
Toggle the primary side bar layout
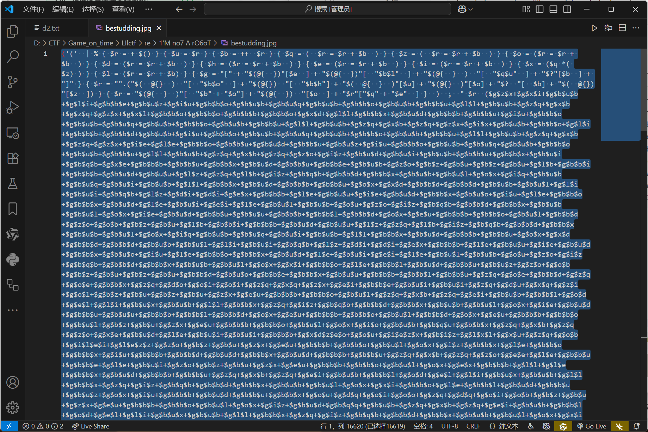539,9
